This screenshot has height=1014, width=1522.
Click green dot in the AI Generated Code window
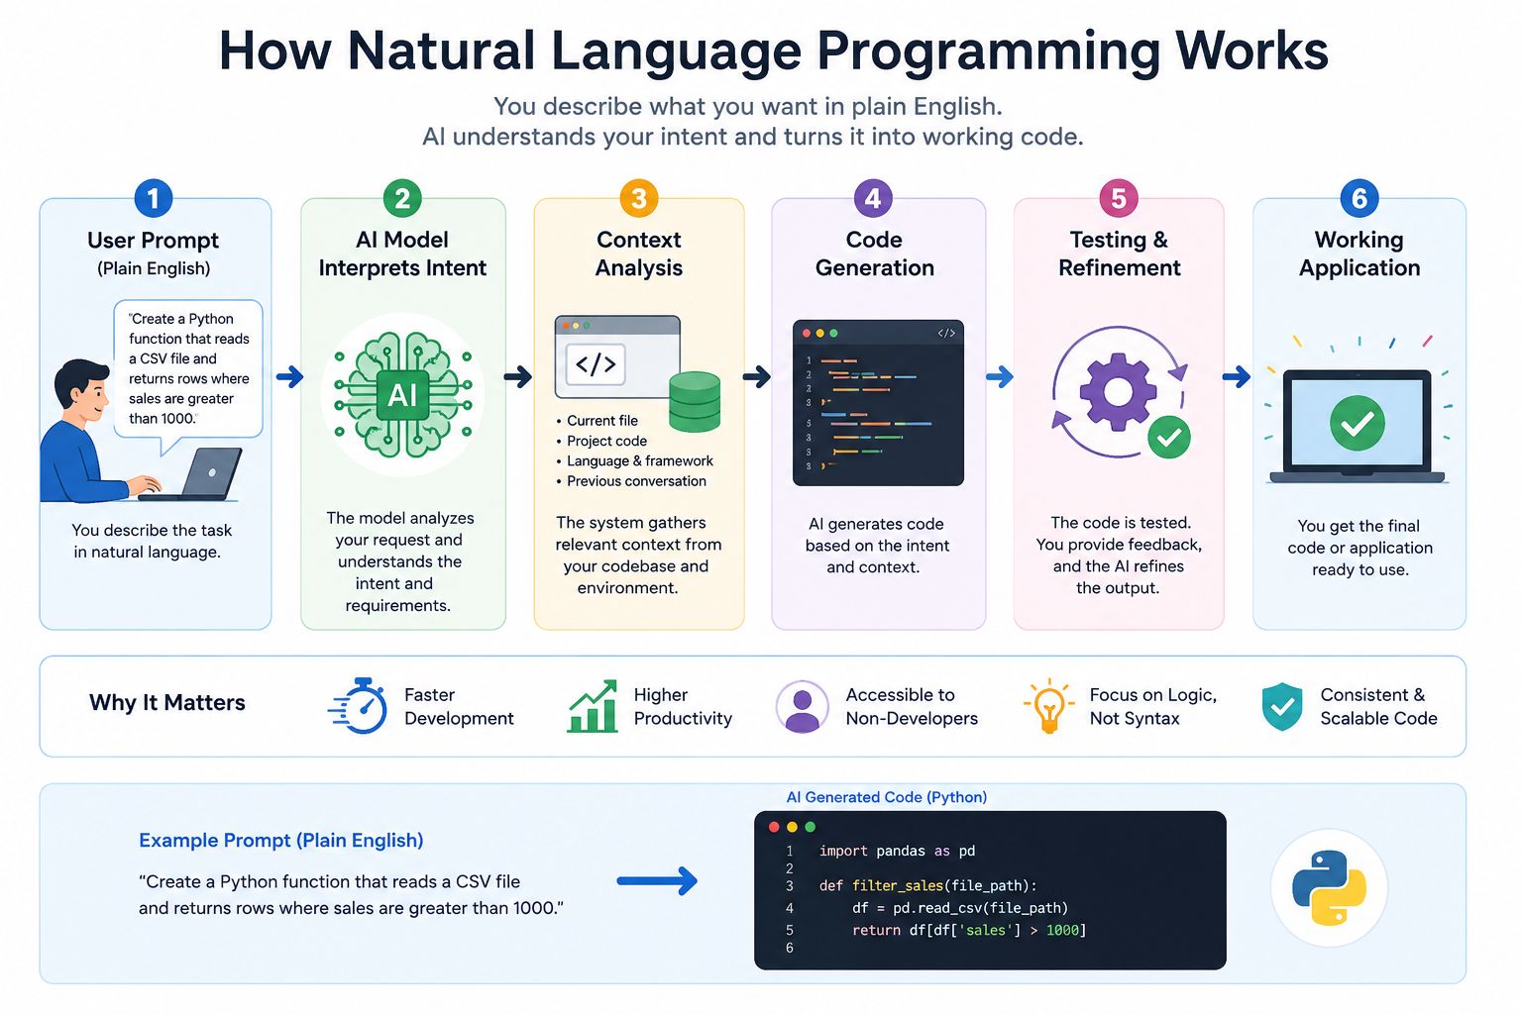pyautogui.click(x=810, y=827)
